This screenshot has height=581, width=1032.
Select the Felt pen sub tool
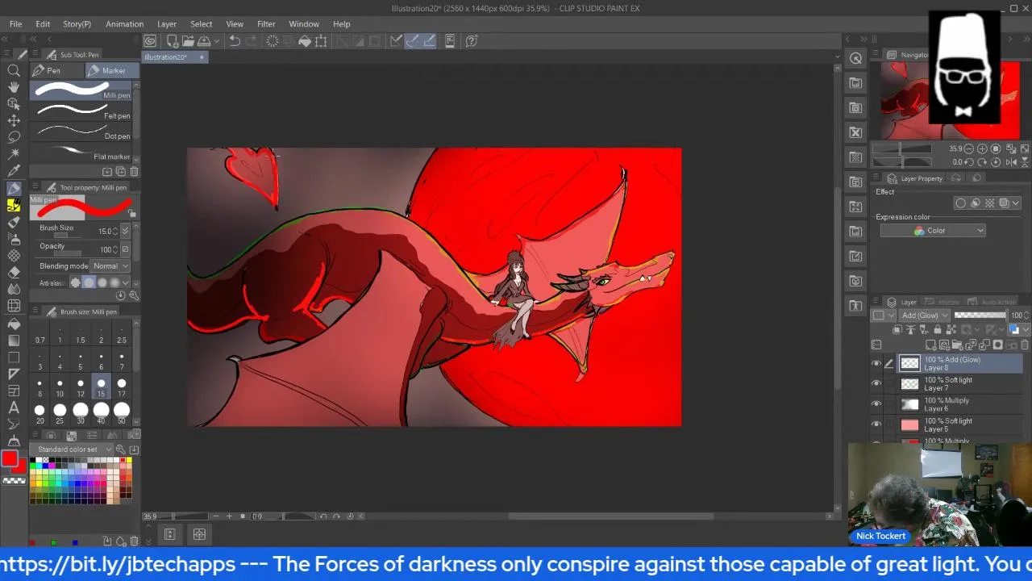[x=82, y=111]
